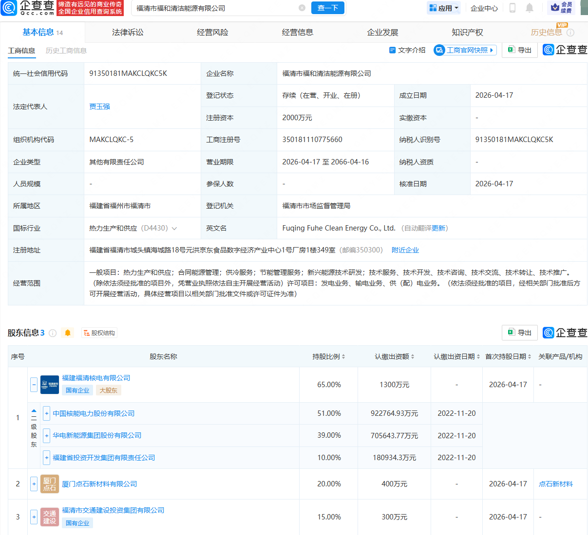The height and width of the screenshot is (535, 588).
Task: Open the 股权结构 equity structure chart
Action: coord(99,333)
